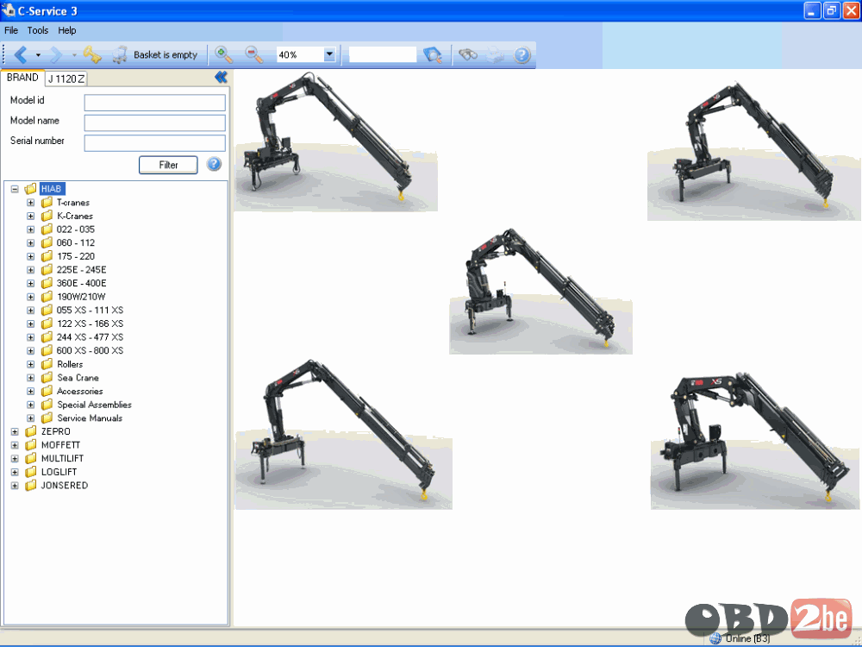Open the Tools menu
862x647 pixels.
point(38,30)
